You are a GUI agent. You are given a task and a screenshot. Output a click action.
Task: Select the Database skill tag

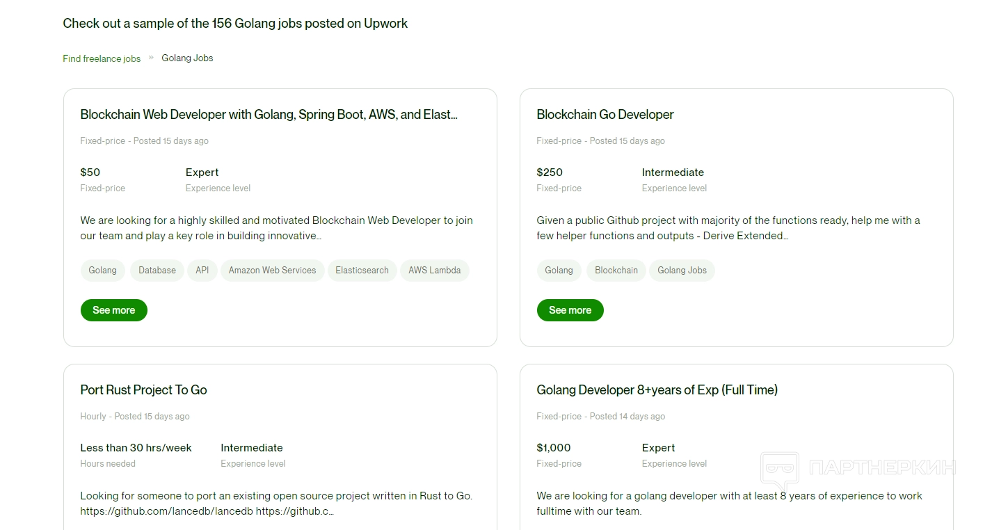point(157,271)
